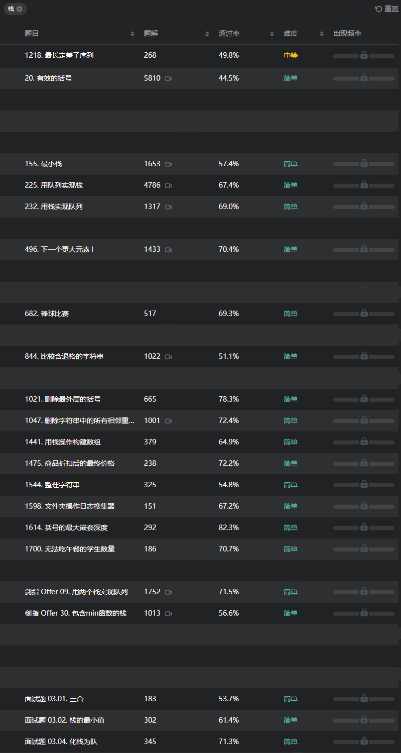Screen dimensions: 401x753
Task: Sort problems by 通过率 column
Action: click(x=271, y=33)
